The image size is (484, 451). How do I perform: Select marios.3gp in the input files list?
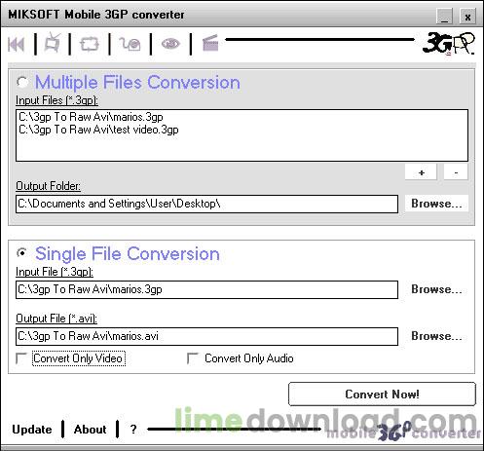click(91, 117)
